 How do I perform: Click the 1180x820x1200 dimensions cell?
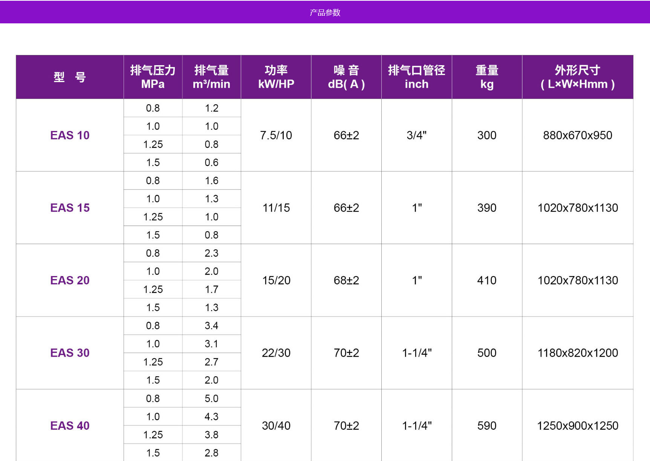[x=578, y=353]
